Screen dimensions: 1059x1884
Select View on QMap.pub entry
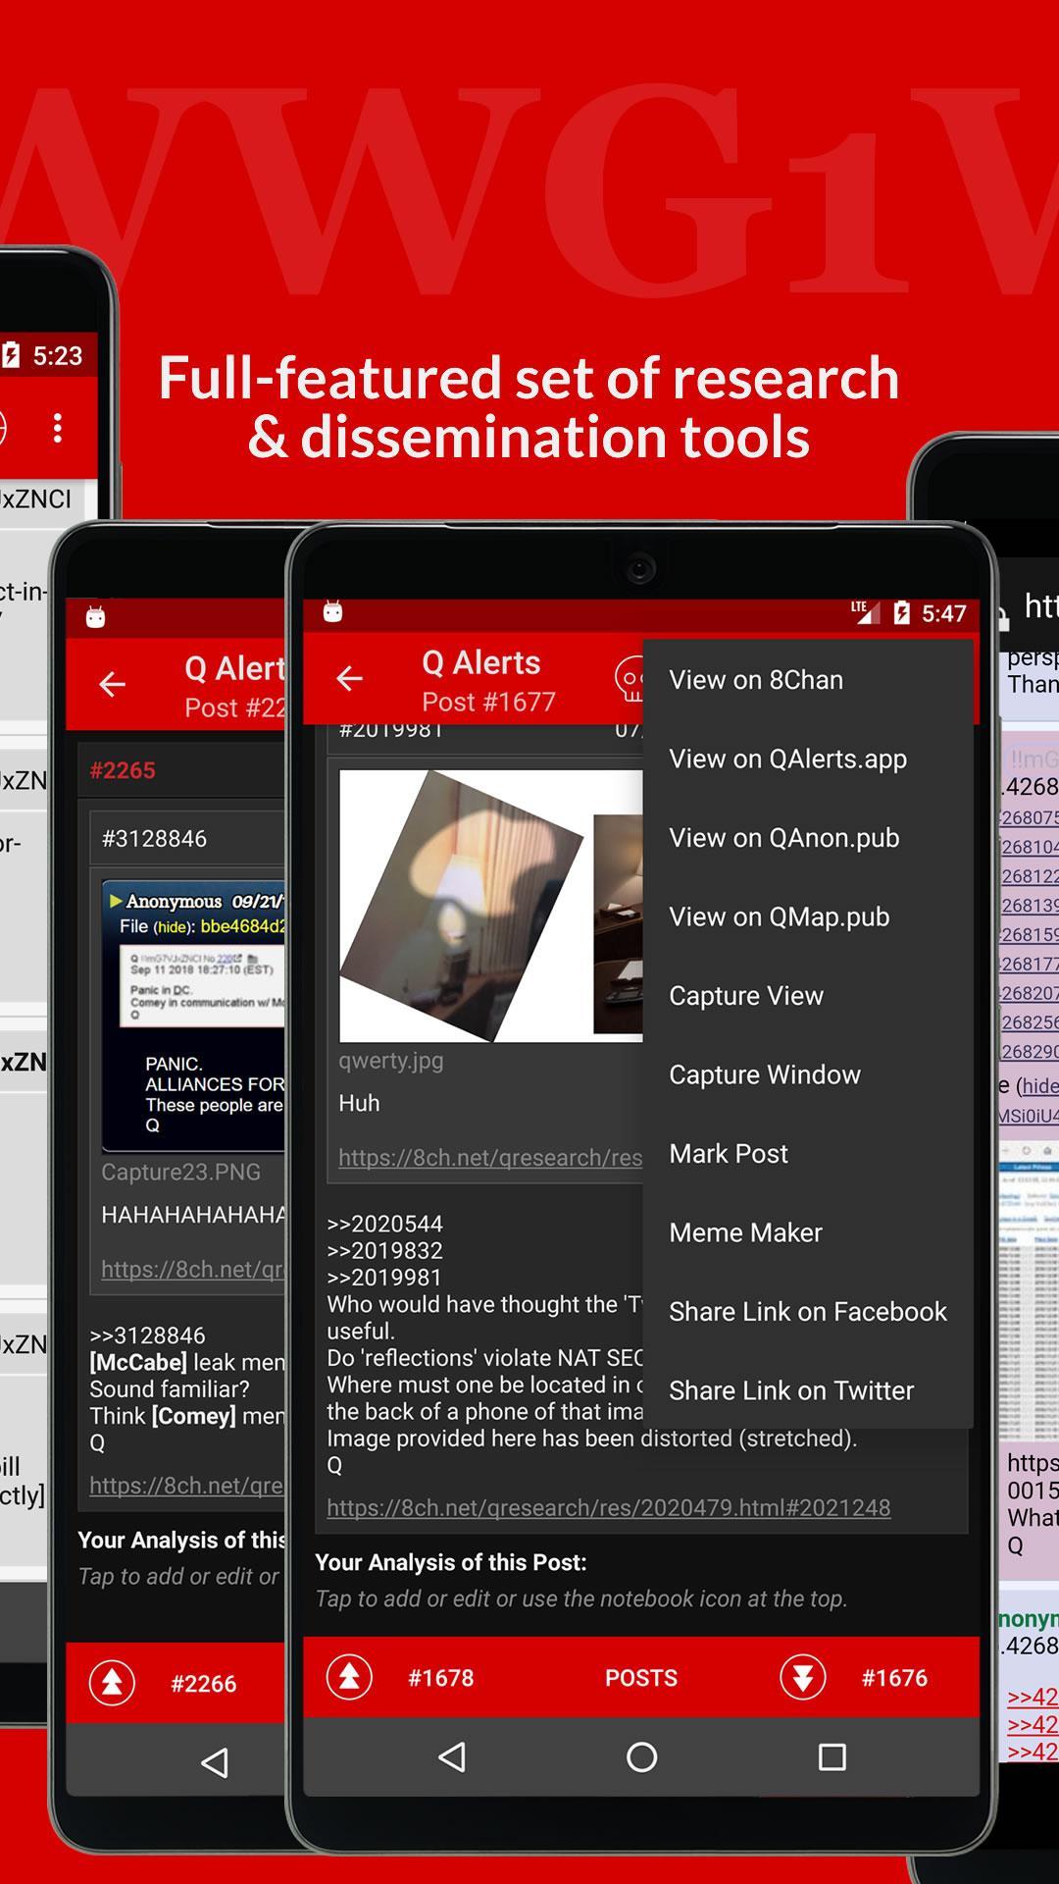(779, 916)
